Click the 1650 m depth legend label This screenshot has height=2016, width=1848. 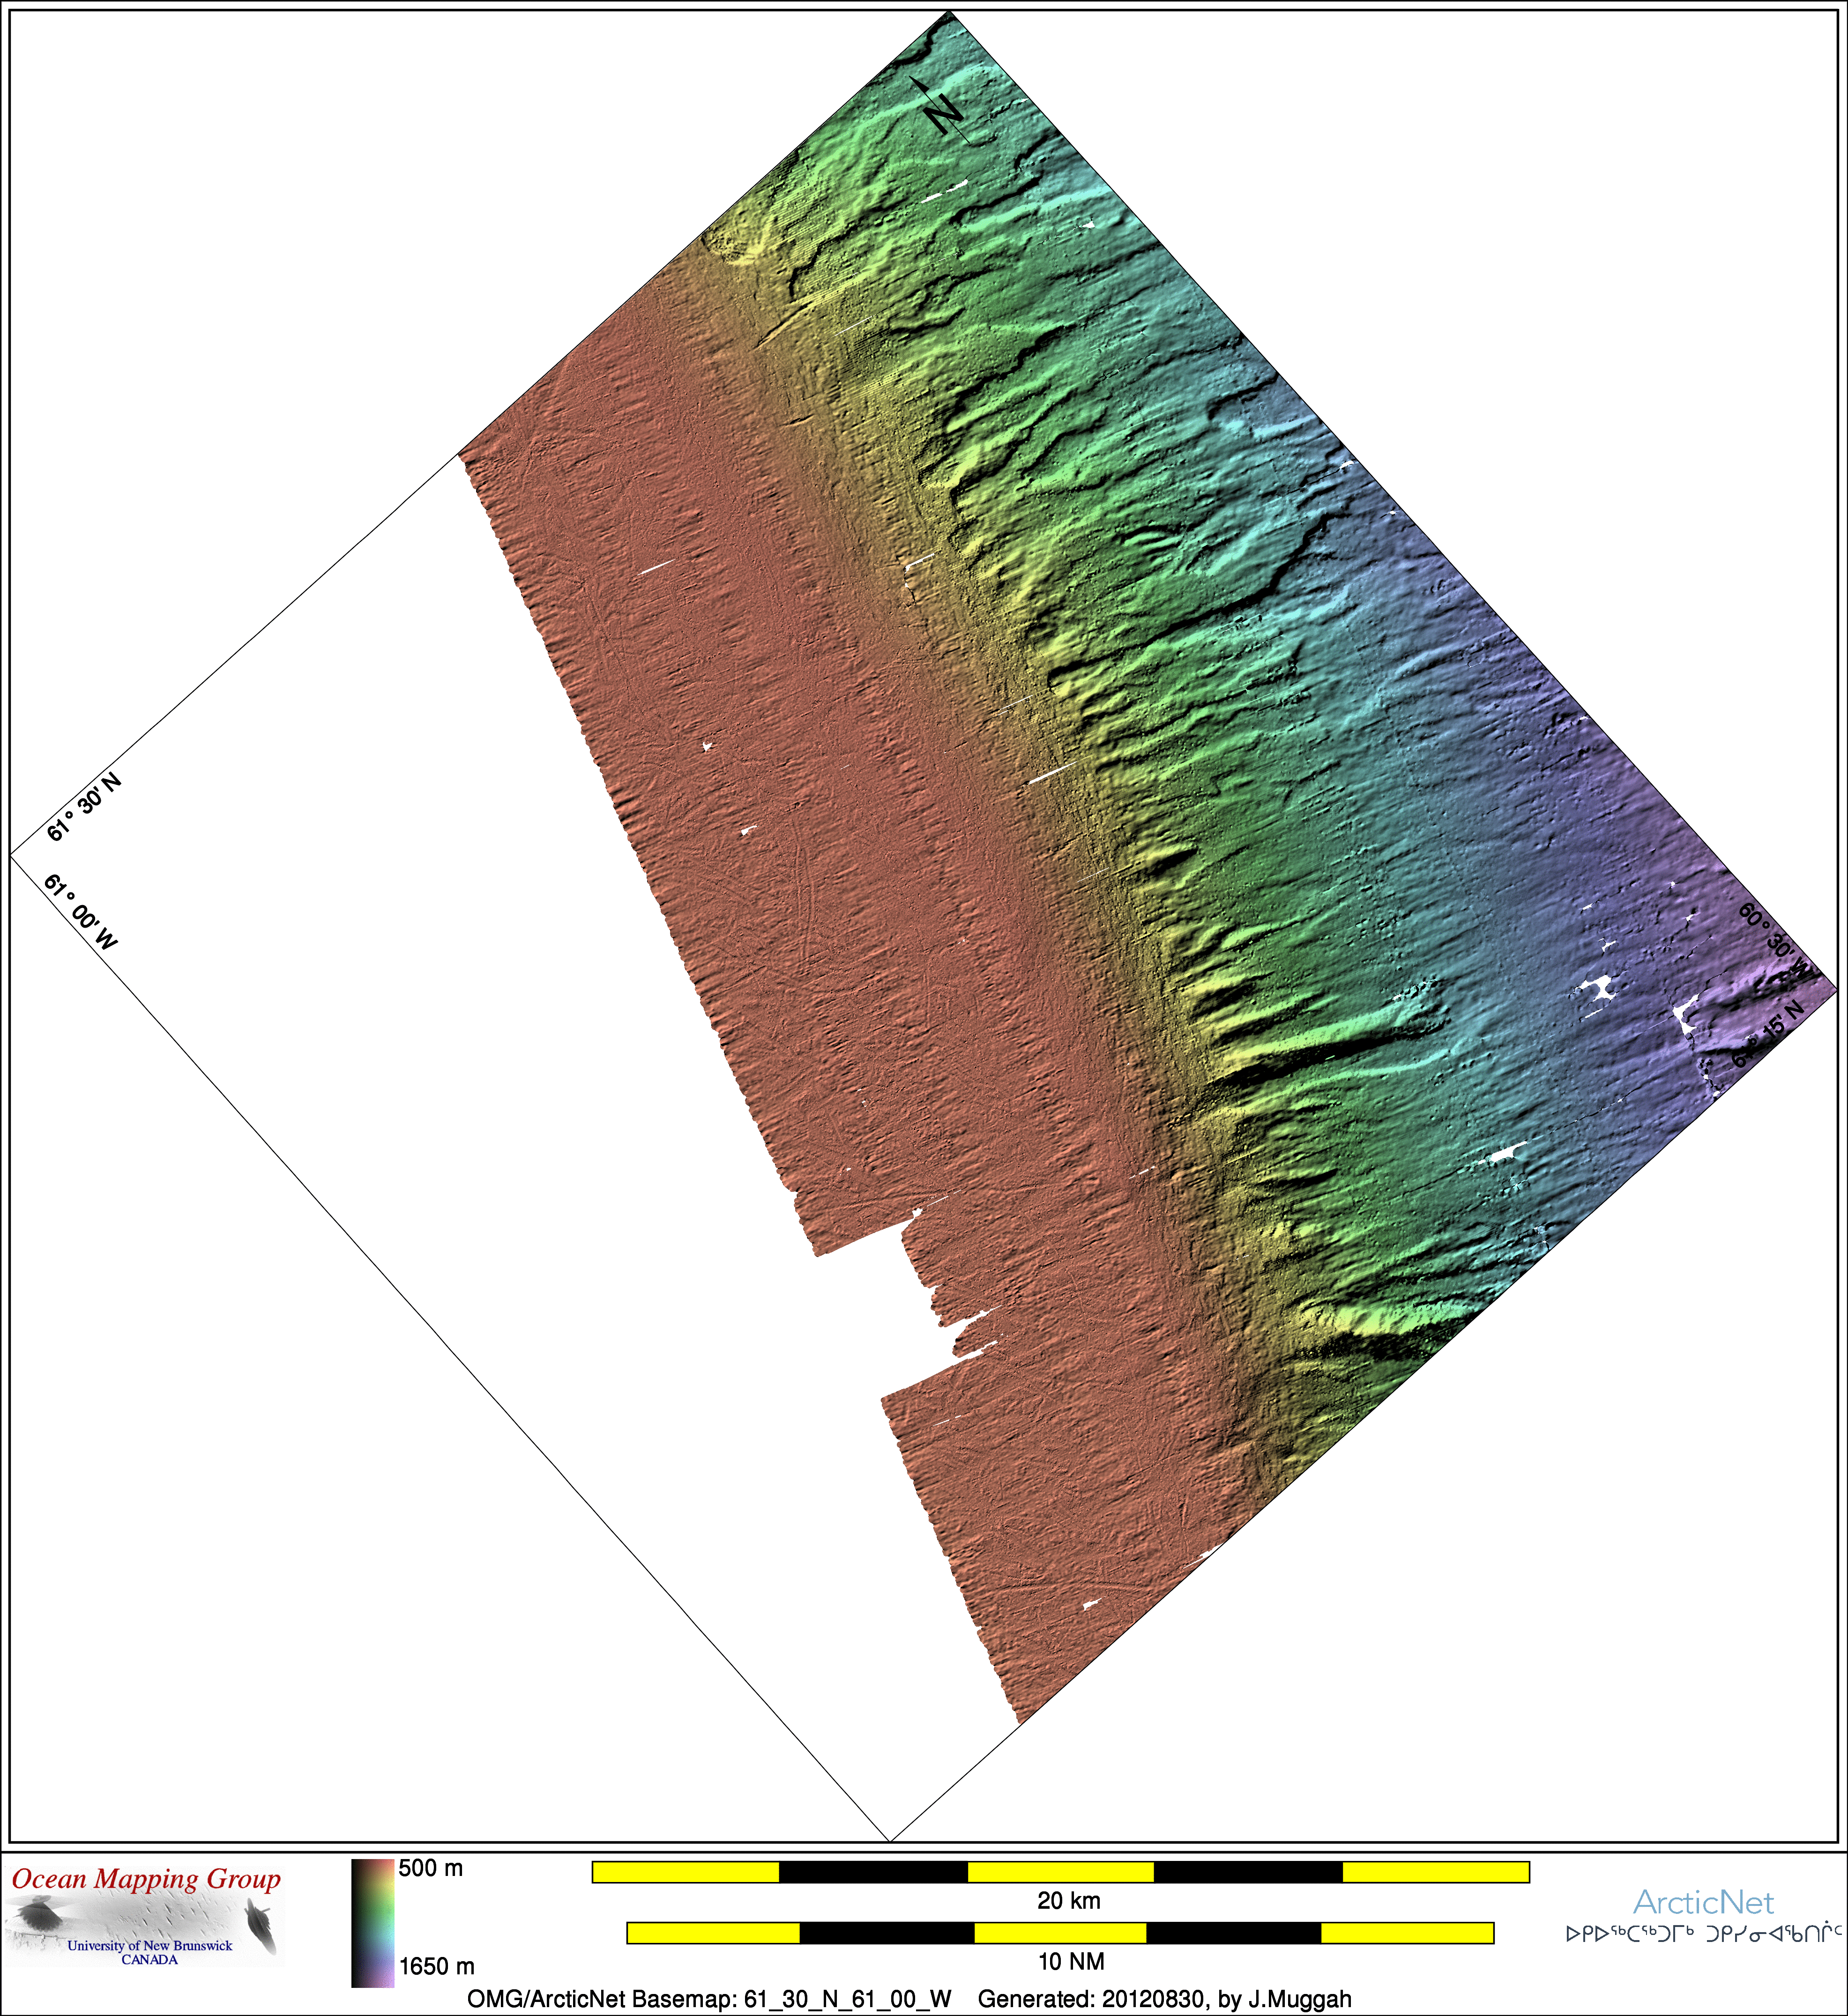point(437,1966)
